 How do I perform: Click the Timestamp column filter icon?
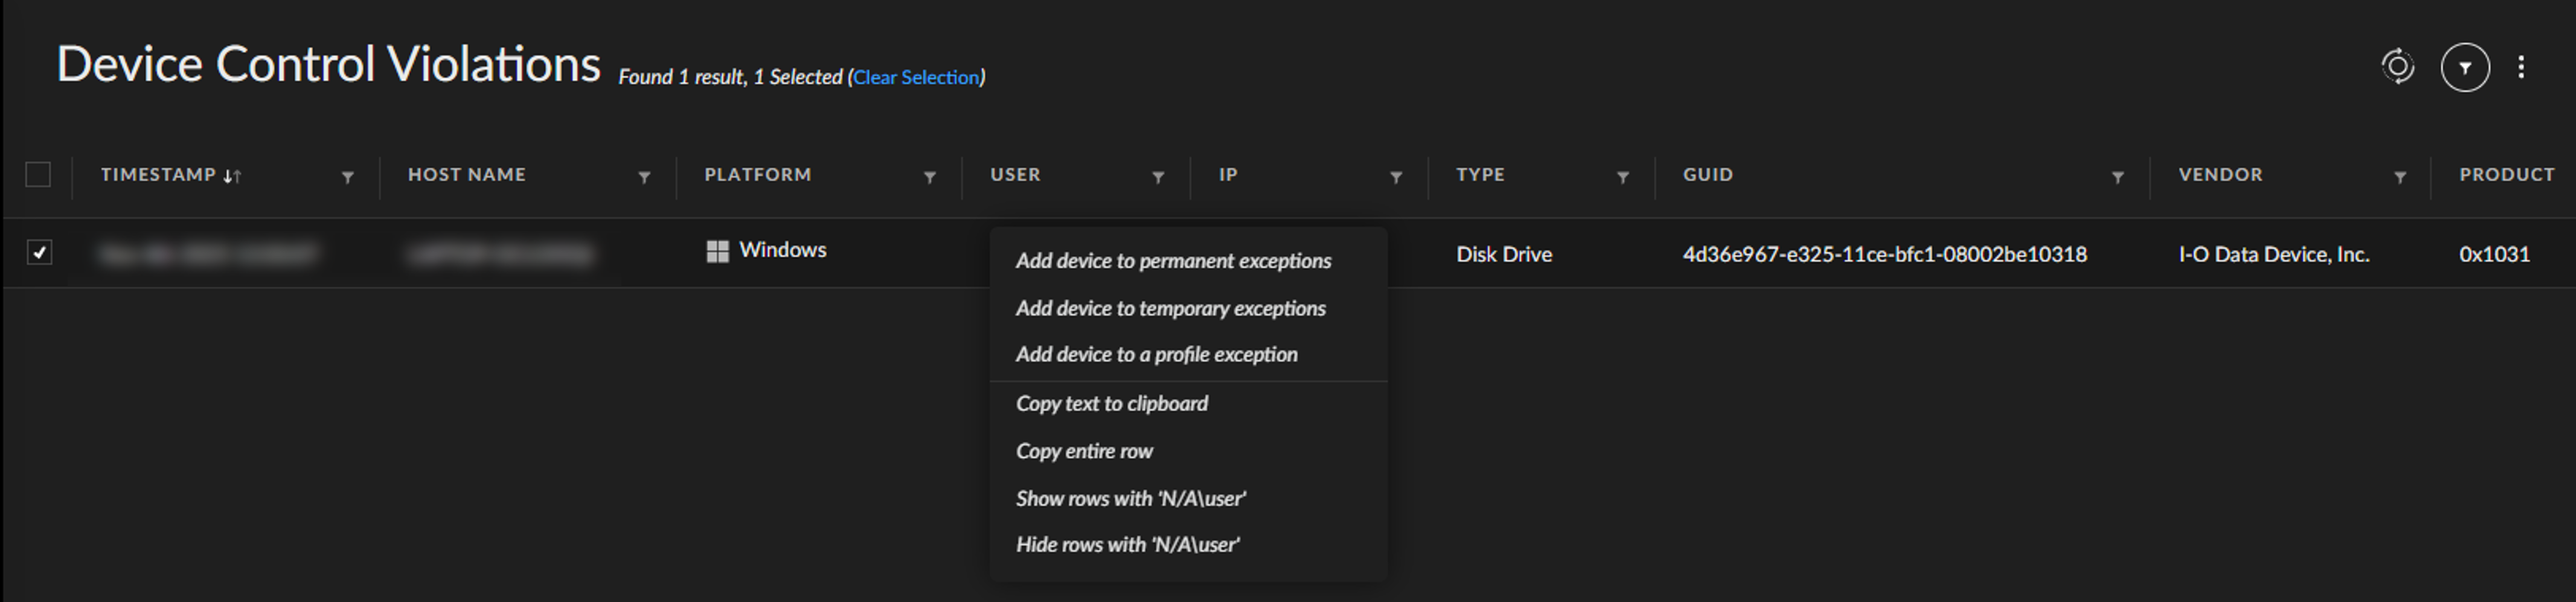coord(347,177)
